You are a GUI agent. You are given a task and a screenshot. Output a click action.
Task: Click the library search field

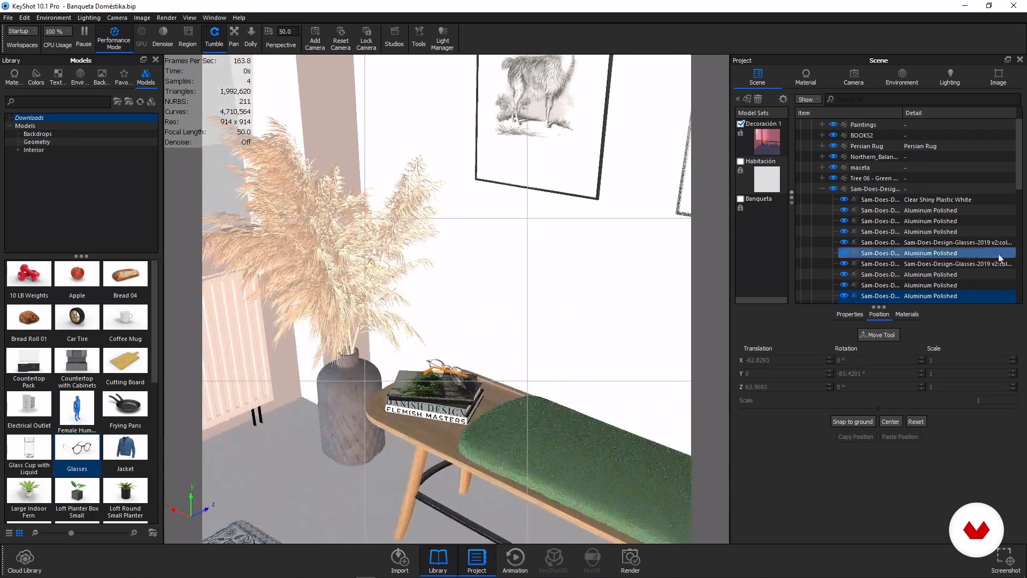58,101
